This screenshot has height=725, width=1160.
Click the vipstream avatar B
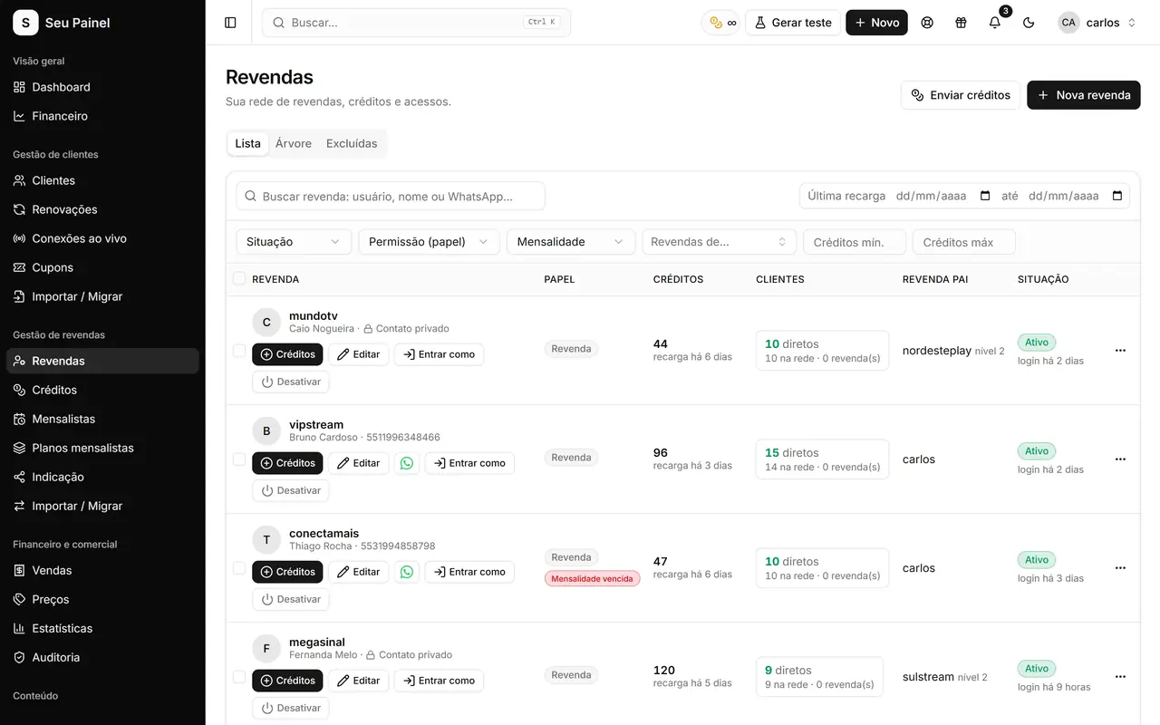pos(266,431)
